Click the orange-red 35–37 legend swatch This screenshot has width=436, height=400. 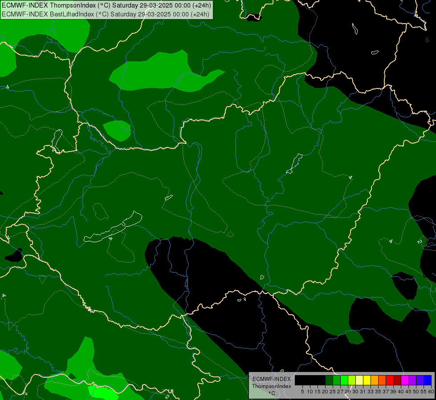click(x=382, y=380)
